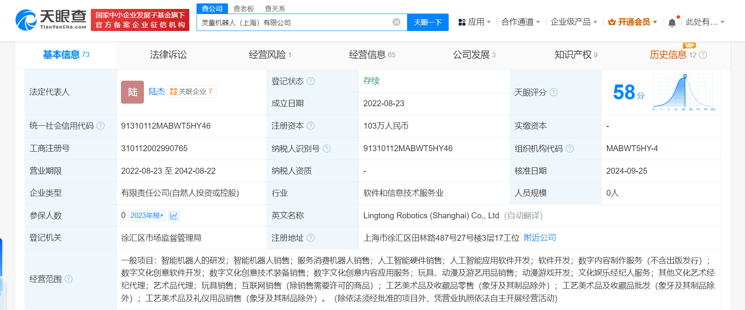Click the 103万人民币 registered capital value
This screenshot has height=310, width=745.
pos(386,126)
